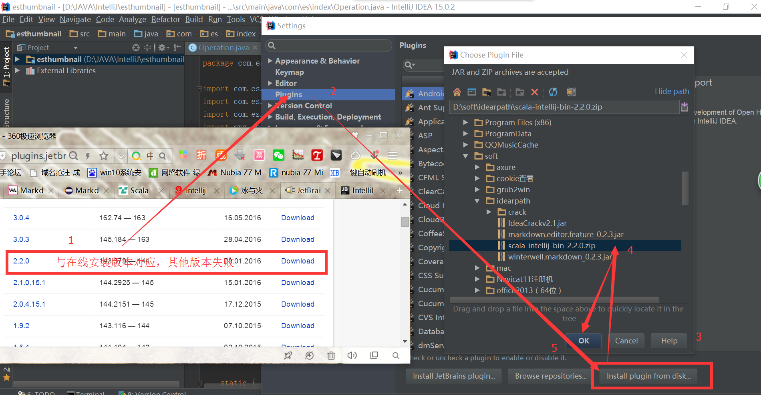Open the File menu
The height and width of the screenshot is (395, 761).
8,19
